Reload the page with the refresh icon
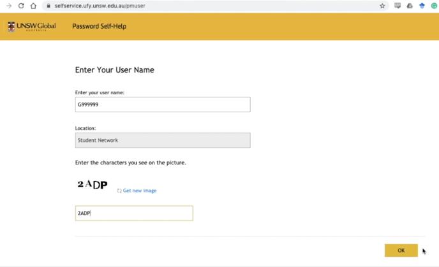Screen dimensions: 439x267 [21, 6]
